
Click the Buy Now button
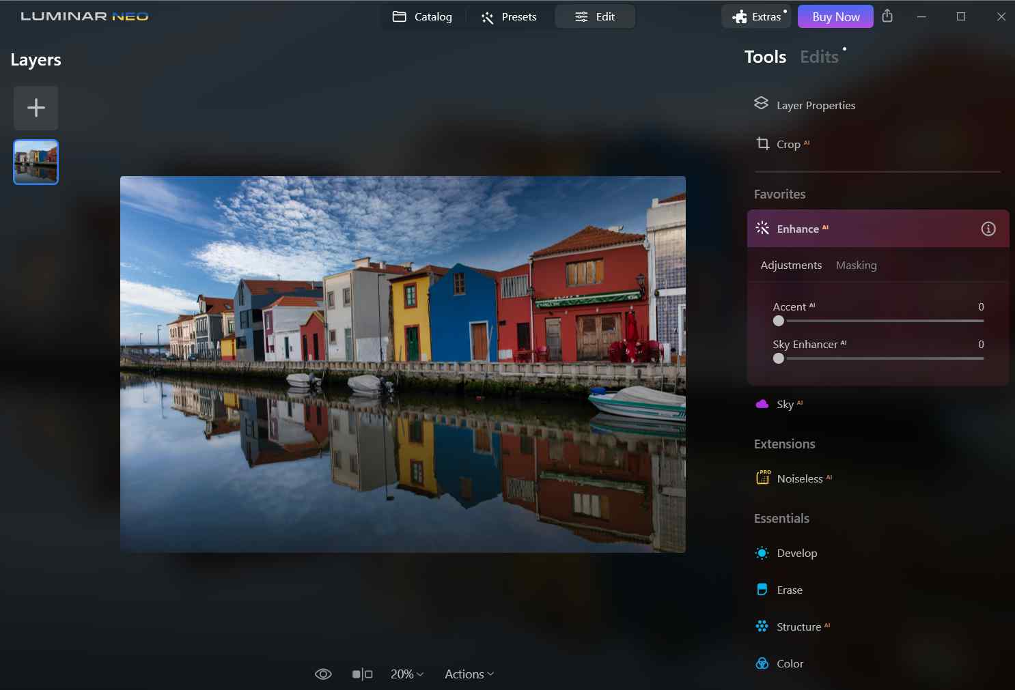point(835,16)
